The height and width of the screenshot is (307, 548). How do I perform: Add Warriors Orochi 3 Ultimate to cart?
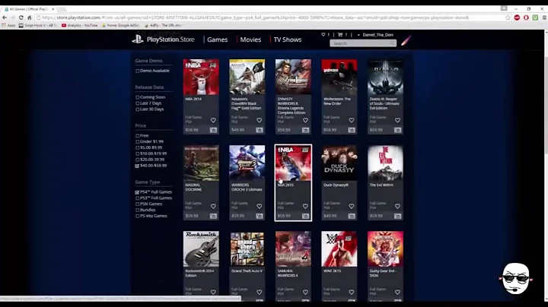click(x=260, y=217)
